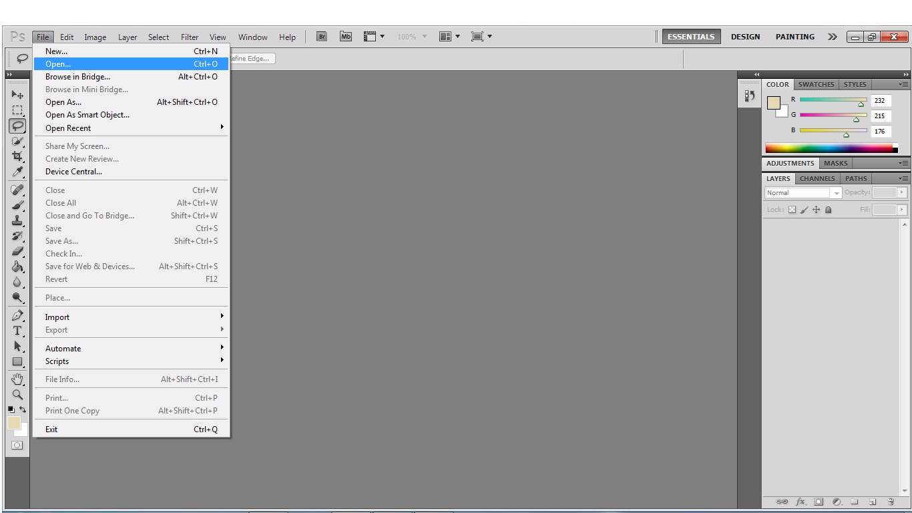Viewport: 912px width, 513px height.
Task: Toggle lock position
Action: (817, 210)
